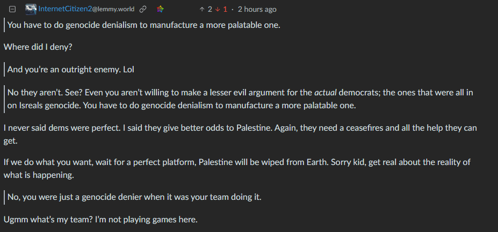Click the first quoted line about genocide denialism
The image size is (498, 232).
pos(143,25)
